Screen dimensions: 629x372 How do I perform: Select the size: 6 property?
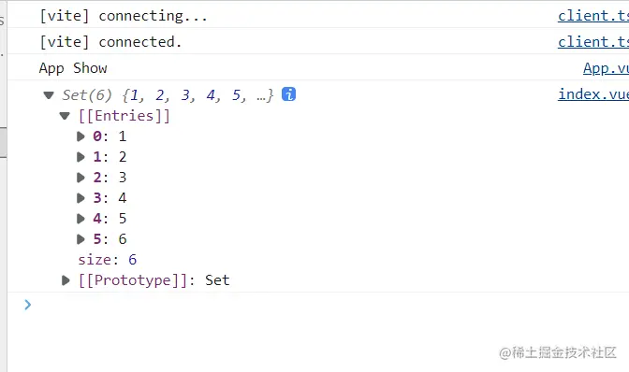tap(107, 260)
